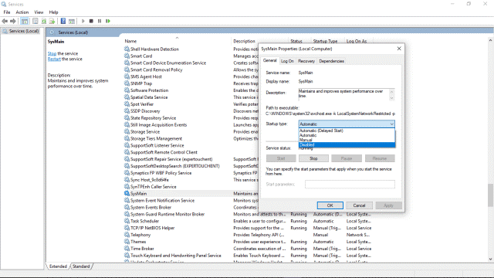Click gear icon beside Themes
Viewport: 494px width, 278px height.
click(127, 242)
